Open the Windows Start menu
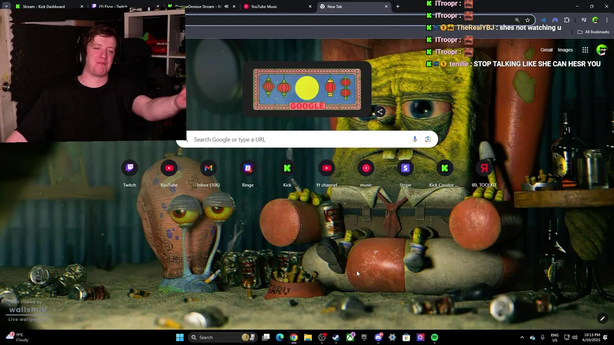This screenshot has width=614, height=345. tap(180, 337)
